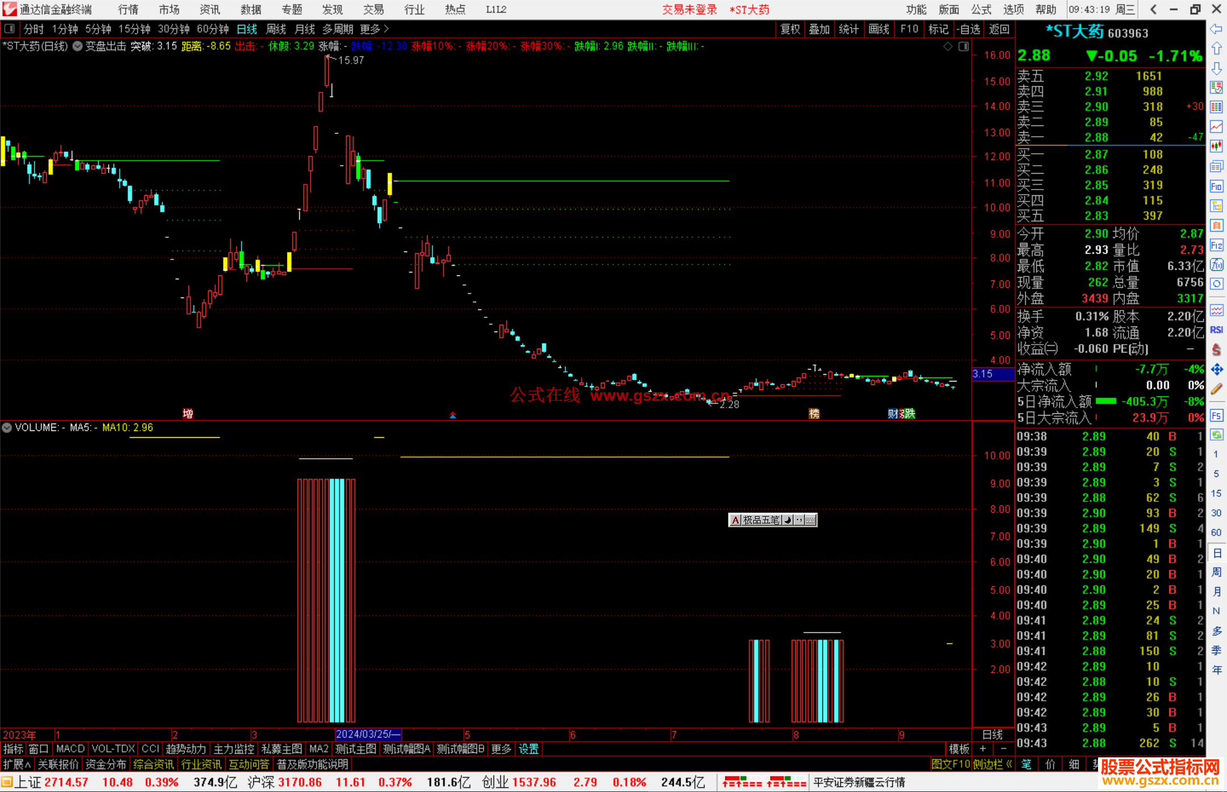The image size is (1227, 792).
Task: Toggle the diamond marker icon above chart
Action: pos(948,47)
